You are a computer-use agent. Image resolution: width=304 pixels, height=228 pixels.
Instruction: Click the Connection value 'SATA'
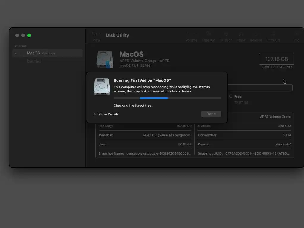tap(287, 135)
